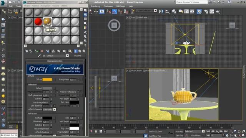Open the Material menu in Material Editor
Viewport: 246px width, 138px height.
[x=35, y=6]
